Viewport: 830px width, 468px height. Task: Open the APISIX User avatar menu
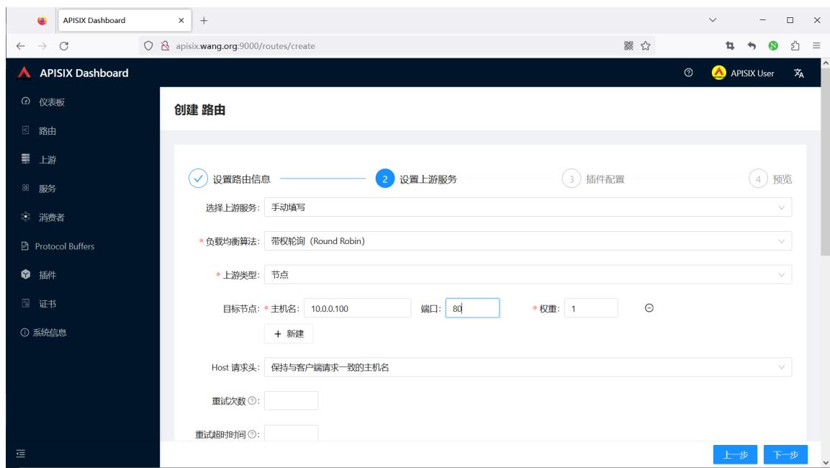pos(743,73)
